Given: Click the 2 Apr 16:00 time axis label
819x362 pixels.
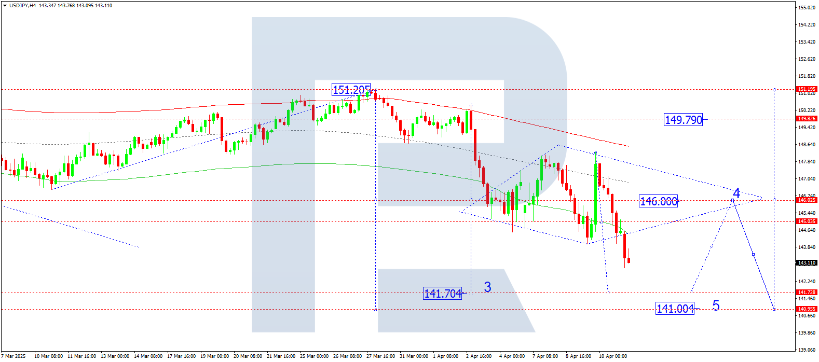Looking at the screenshot, I should (x=479, y=356).
